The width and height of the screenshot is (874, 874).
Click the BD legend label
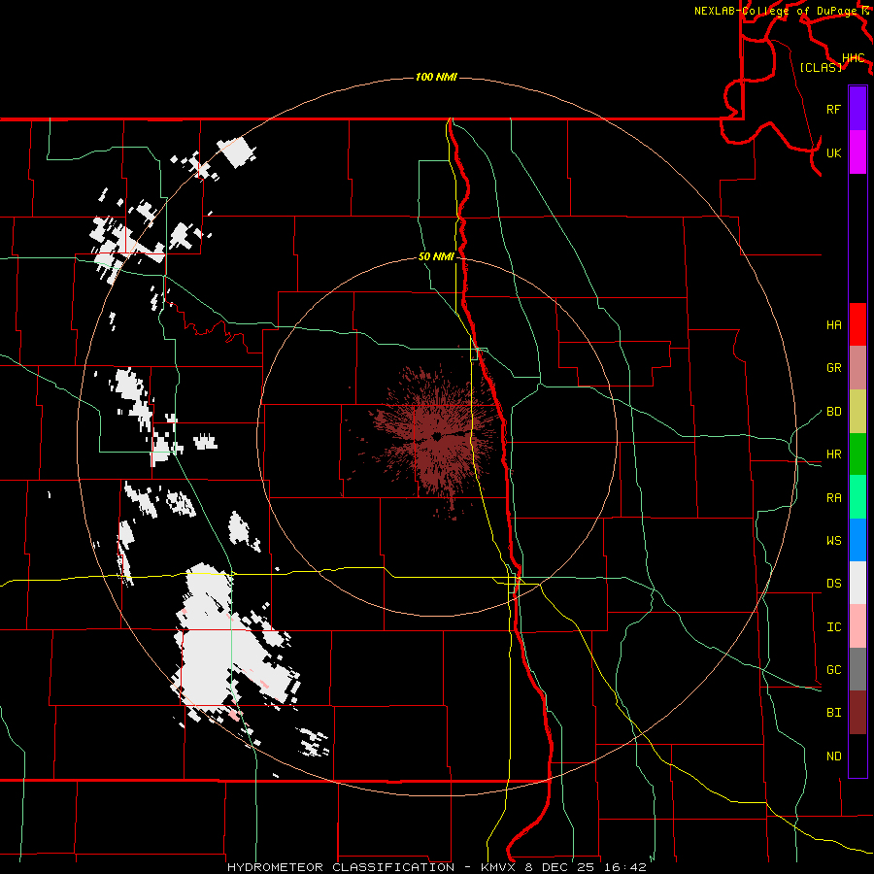click(x=833, y=412)
